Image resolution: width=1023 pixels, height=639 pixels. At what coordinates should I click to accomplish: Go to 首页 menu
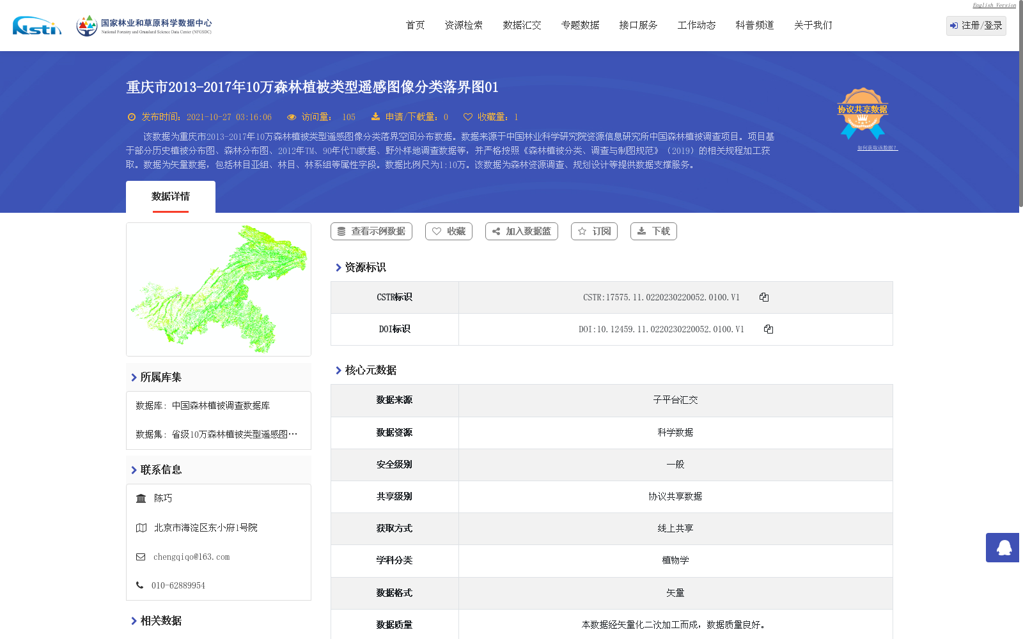(416, 26)
